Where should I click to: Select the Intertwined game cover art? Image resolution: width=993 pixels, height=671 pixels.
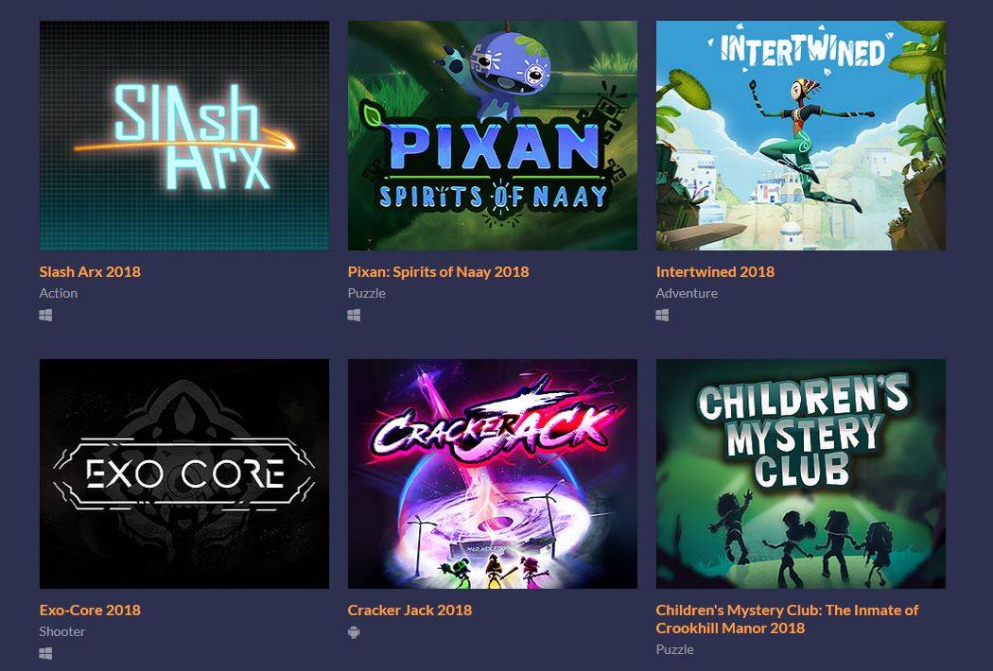(x=801, y=135)
